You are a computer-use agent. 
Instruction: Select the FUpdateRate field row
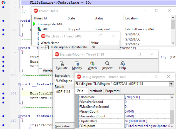(124, 121)
